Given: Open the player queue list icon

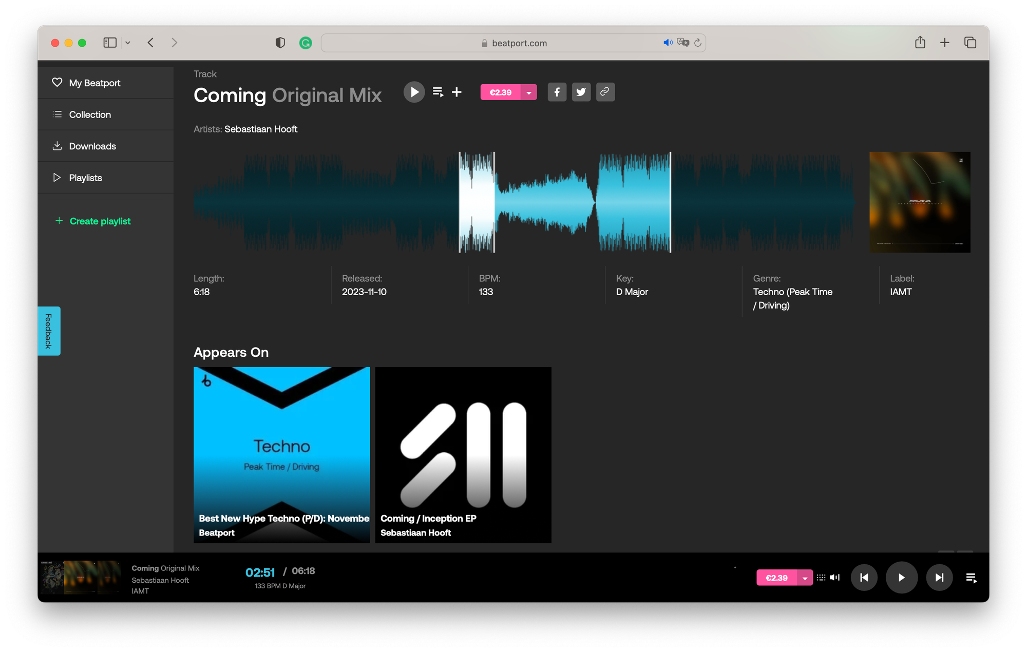Looking at the screenshot, I should point(971,578).
